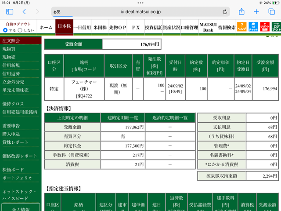281x211 pixels.
Task: Open 貸株レポート in the sidebar
Action: (x=15, y=142)
